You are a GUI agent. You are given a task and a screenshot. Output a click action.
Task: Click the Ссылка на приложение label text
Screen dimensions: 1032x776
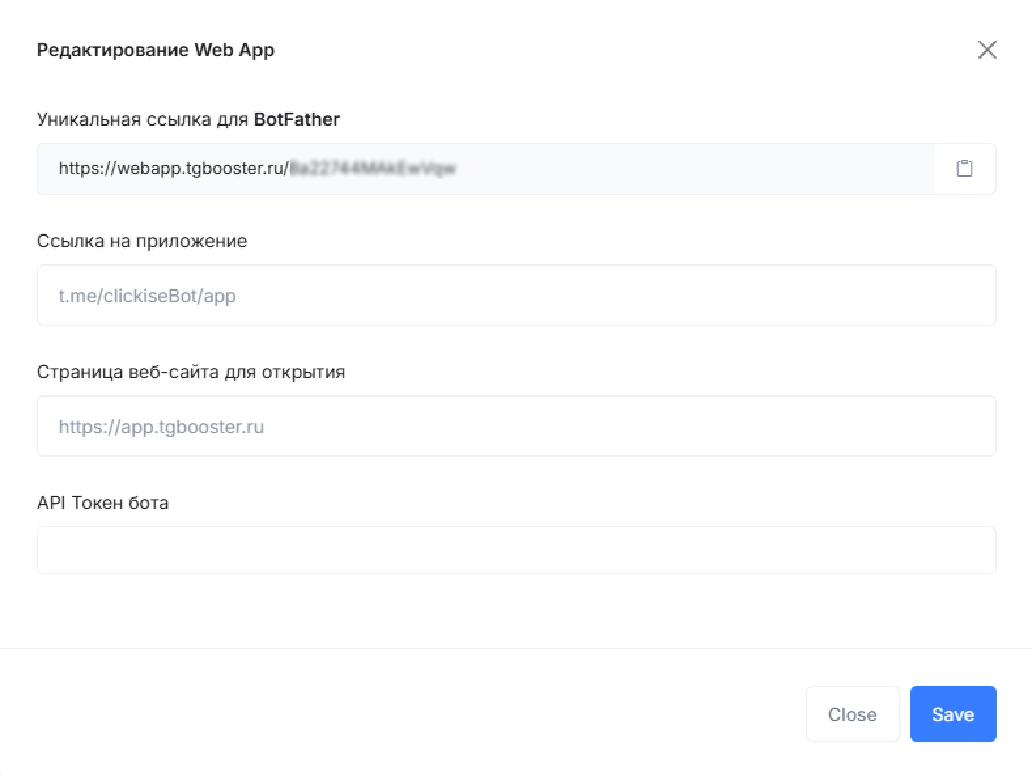click(142, 241)
